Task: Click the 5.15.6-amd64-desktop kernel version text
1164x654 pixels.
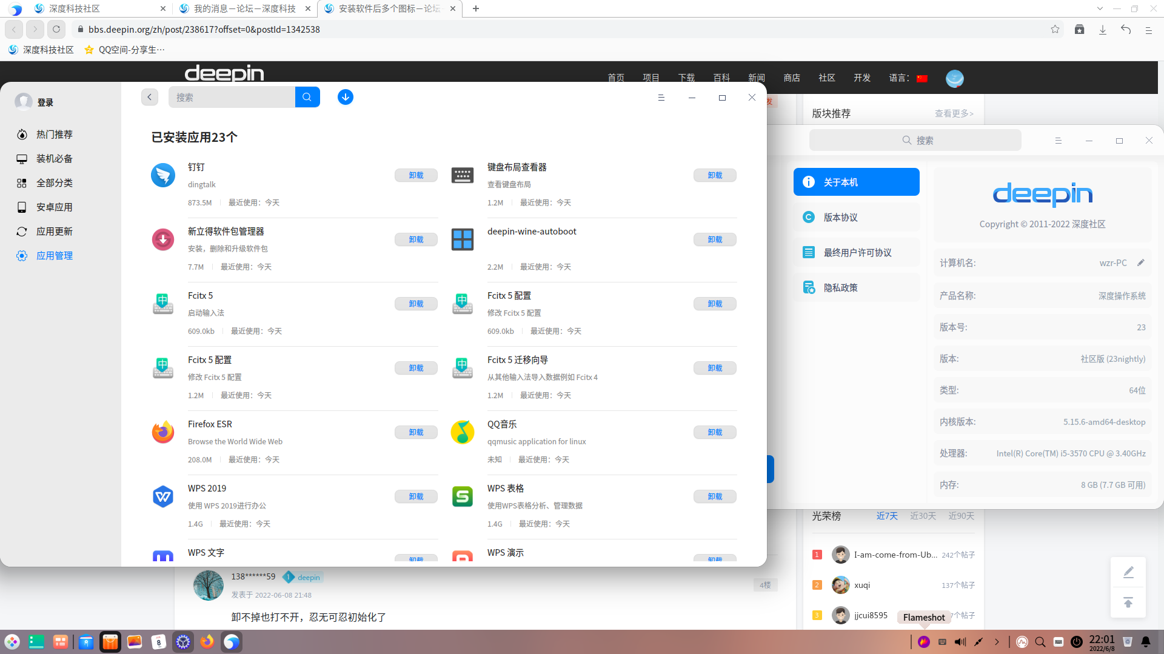Action: [1104, 422]
